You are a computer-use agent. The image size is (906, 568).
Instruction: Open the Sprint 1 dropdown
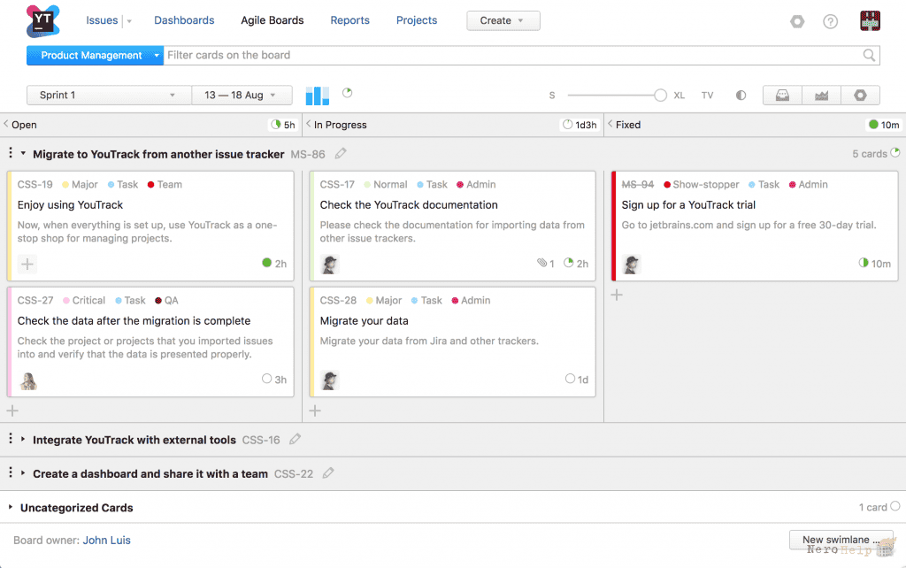pyautogui.click(x=109, y=96)
